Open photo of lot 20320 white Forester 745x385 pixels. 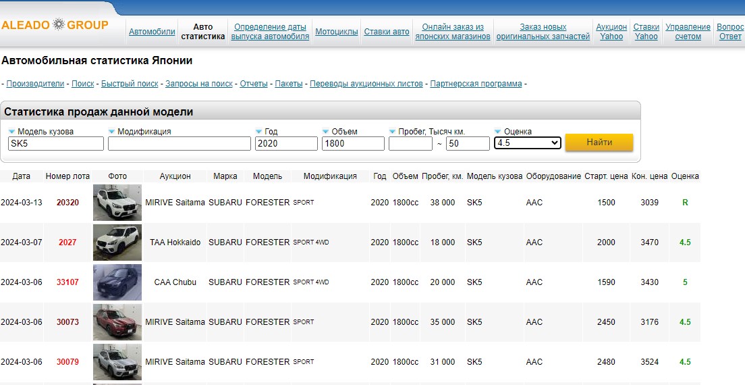click(x=117, y=203)
